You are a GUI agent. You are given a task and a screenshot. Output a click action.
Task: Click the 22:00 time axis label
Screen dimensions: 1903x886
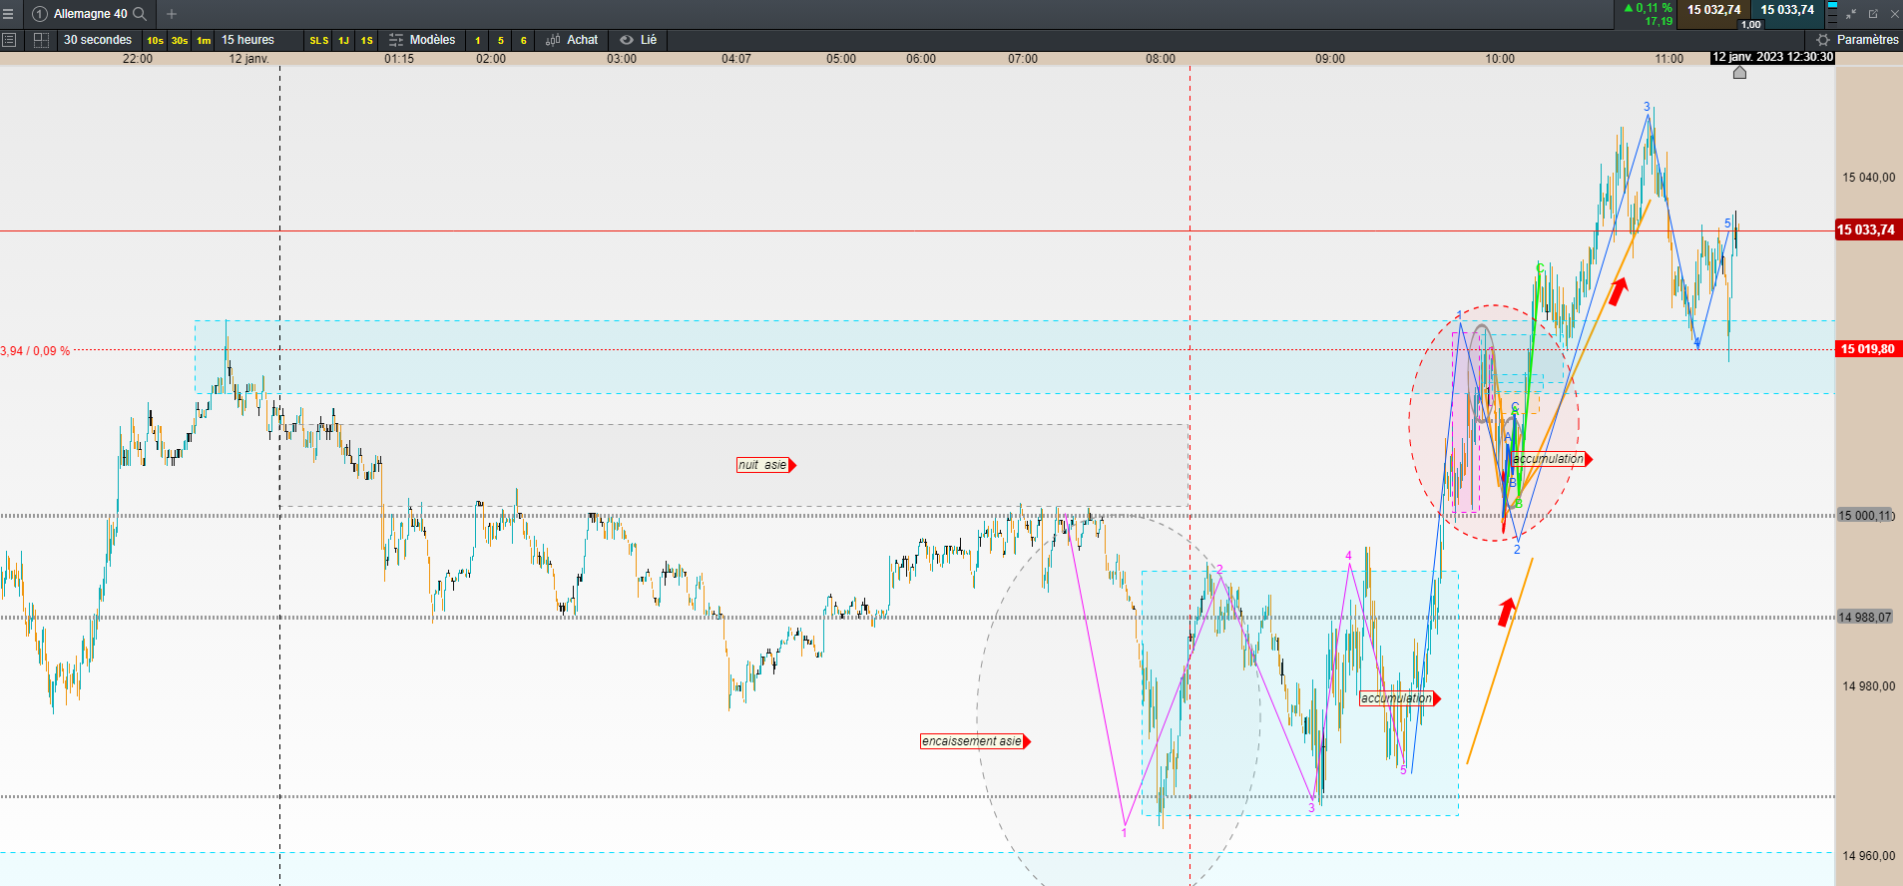pos(138,59)
